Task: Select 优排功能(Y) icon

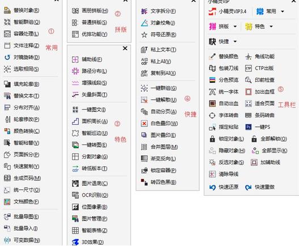Action: 75,35
